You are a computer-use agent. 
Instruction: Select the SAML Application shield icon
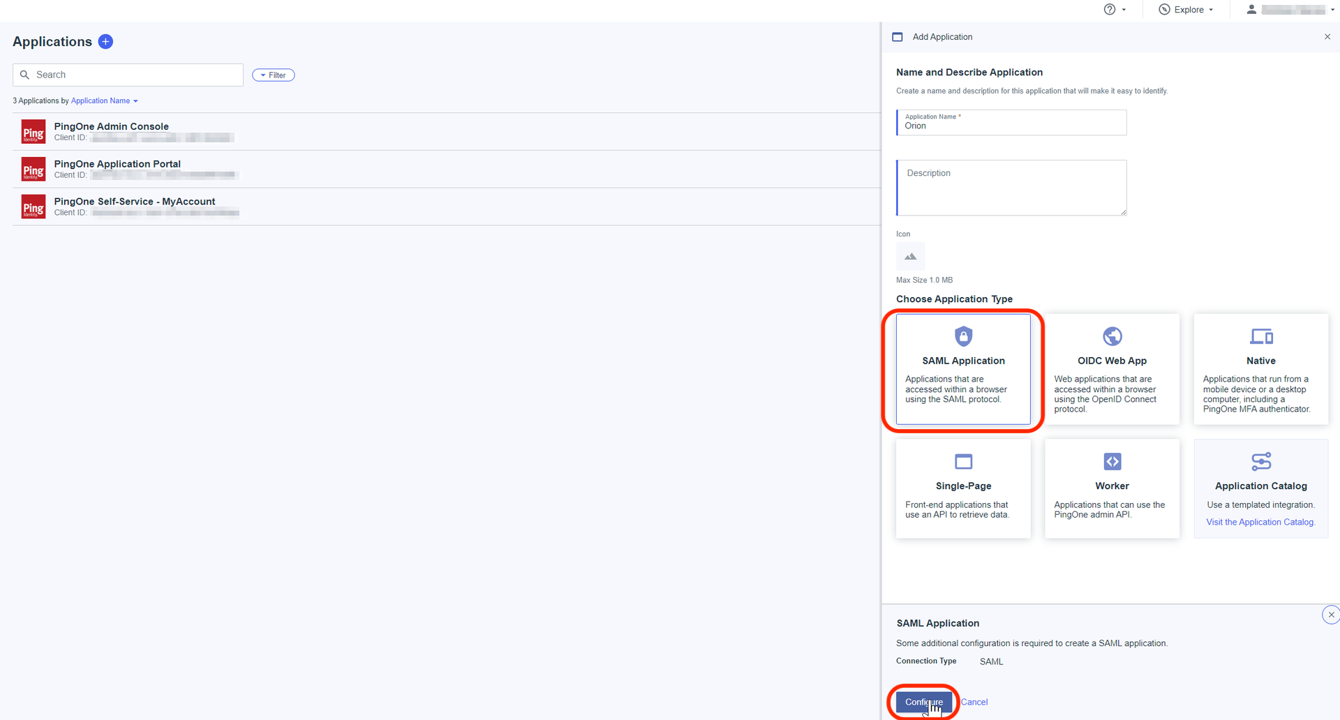coord(963,336)
